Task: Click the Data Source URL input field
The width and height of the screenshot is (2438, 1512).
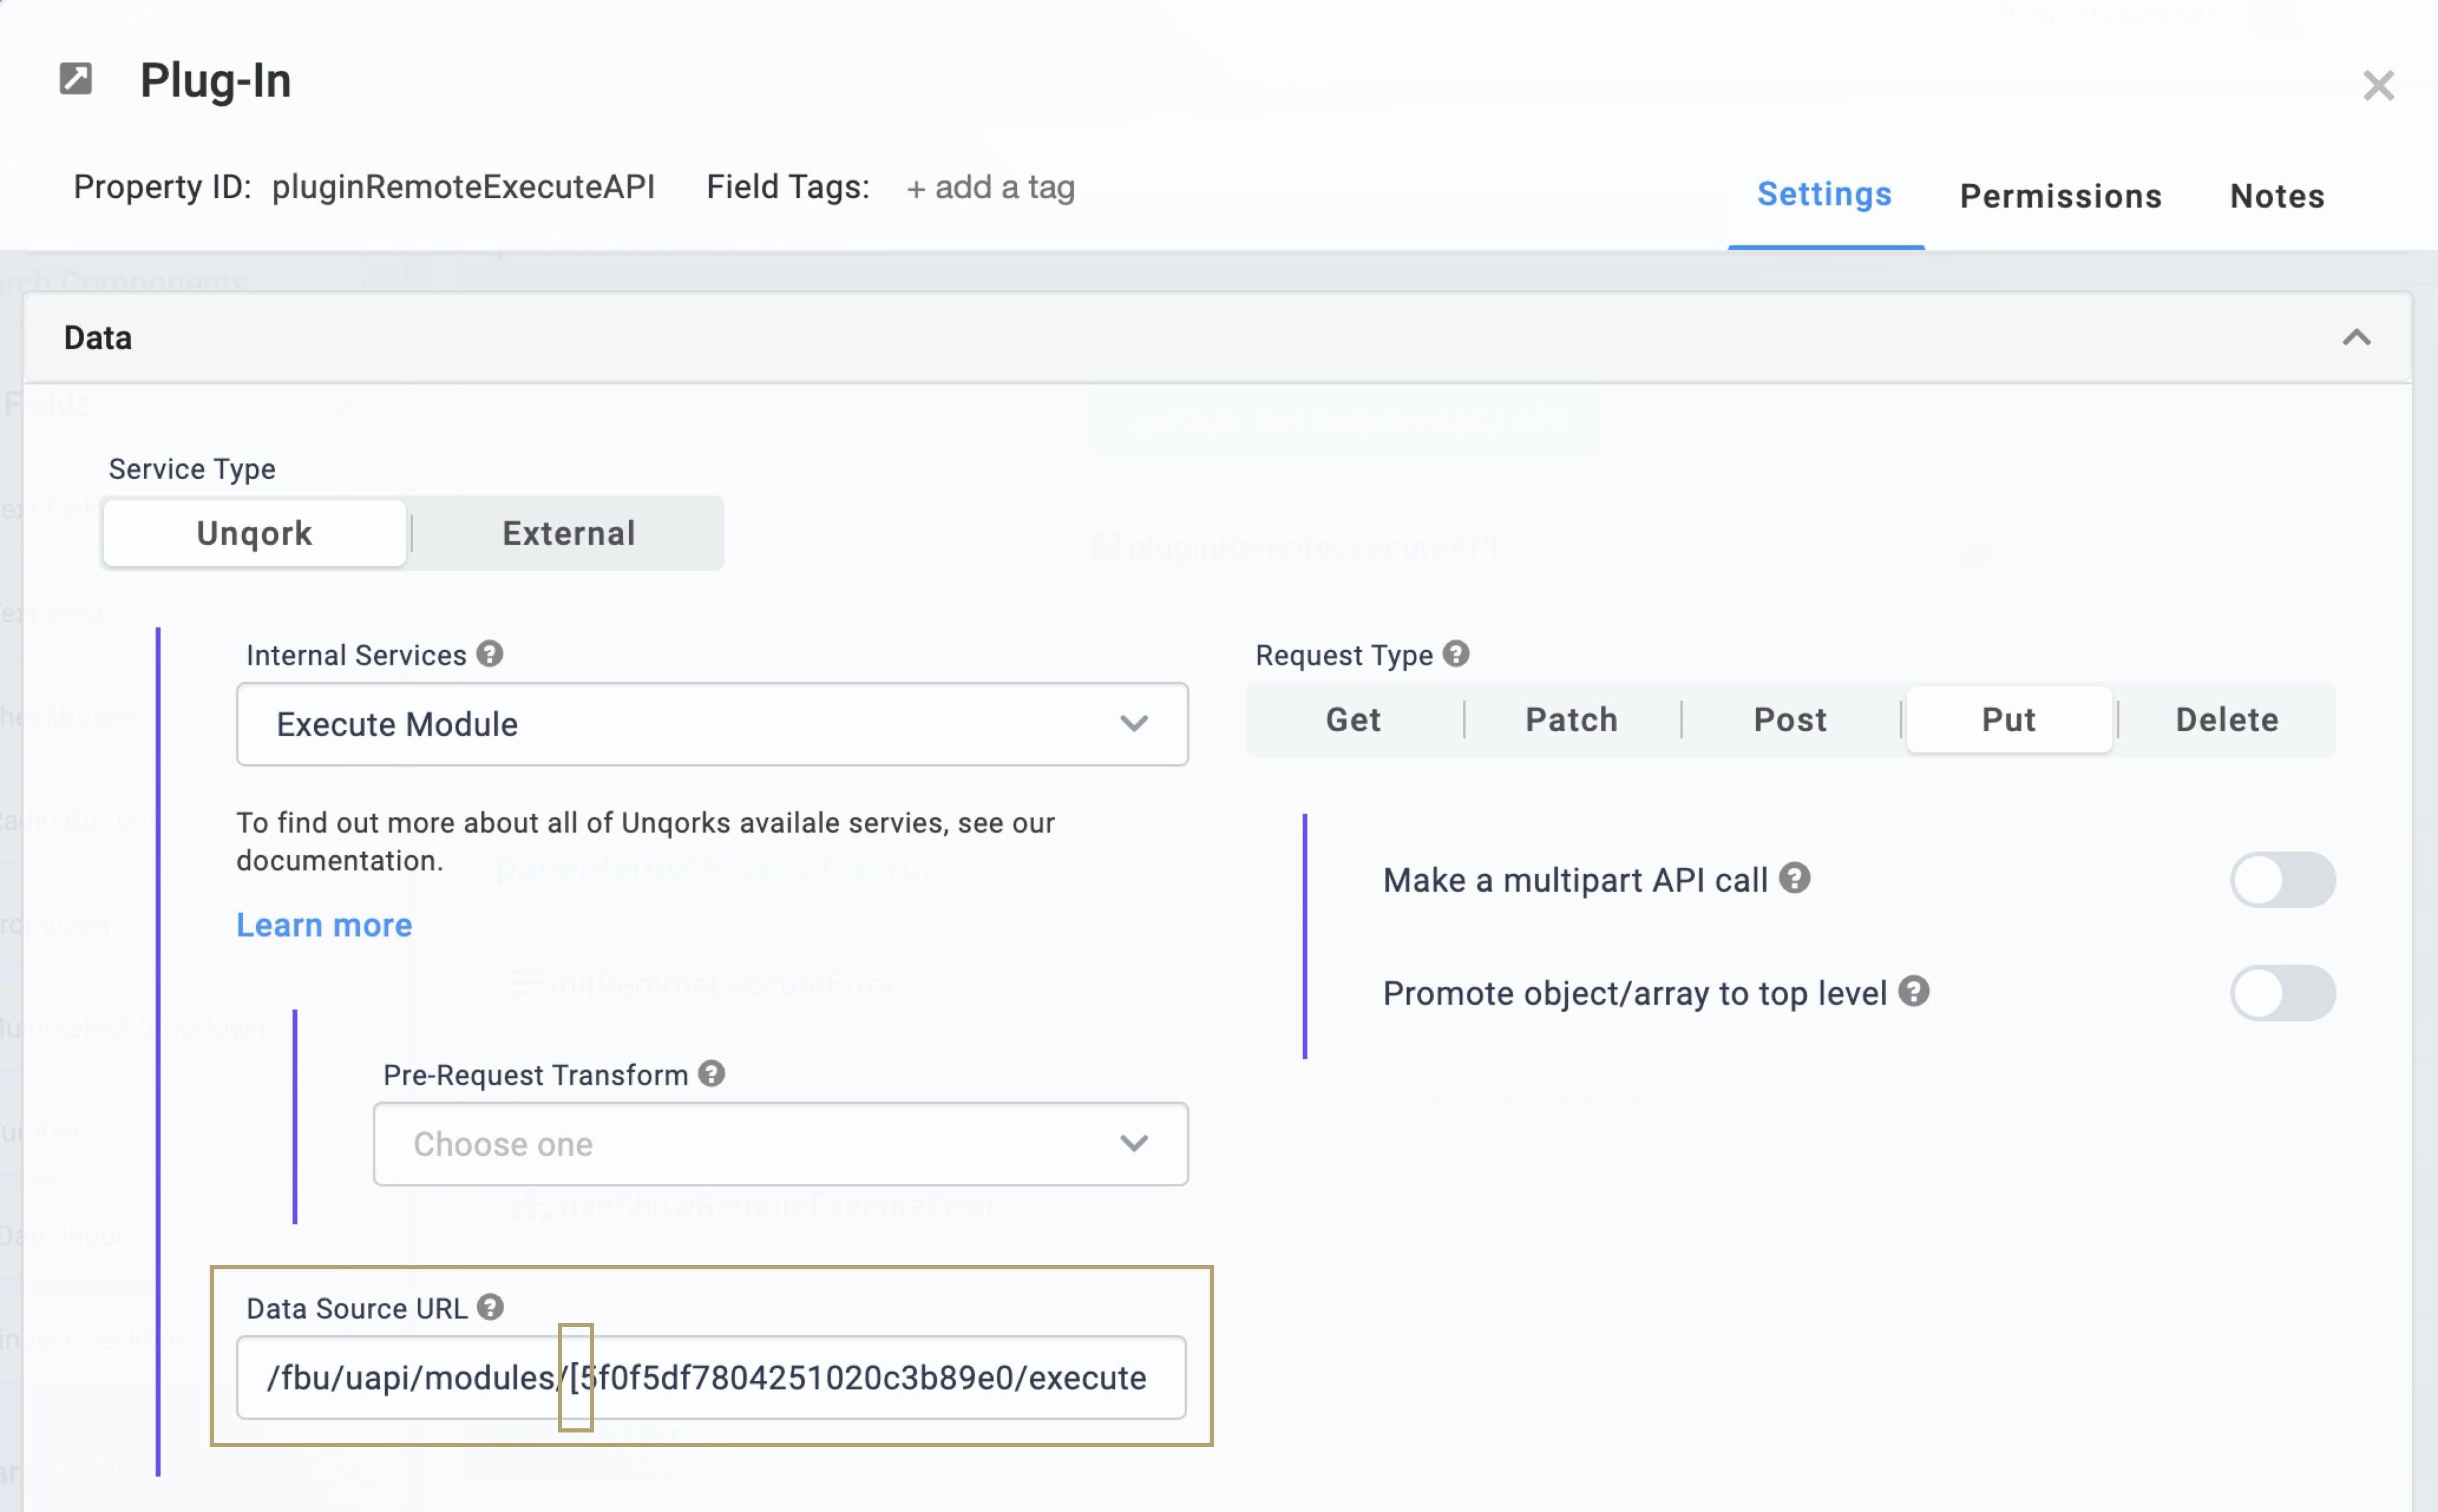Action: pyautogui.click(x=711, y=1377)
